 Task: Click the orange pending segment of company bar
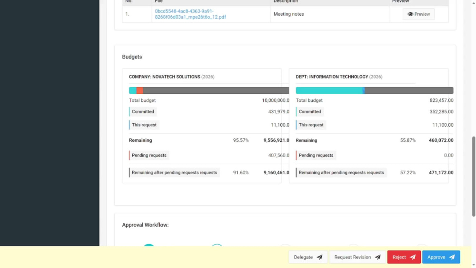click(x=139, y=90)
